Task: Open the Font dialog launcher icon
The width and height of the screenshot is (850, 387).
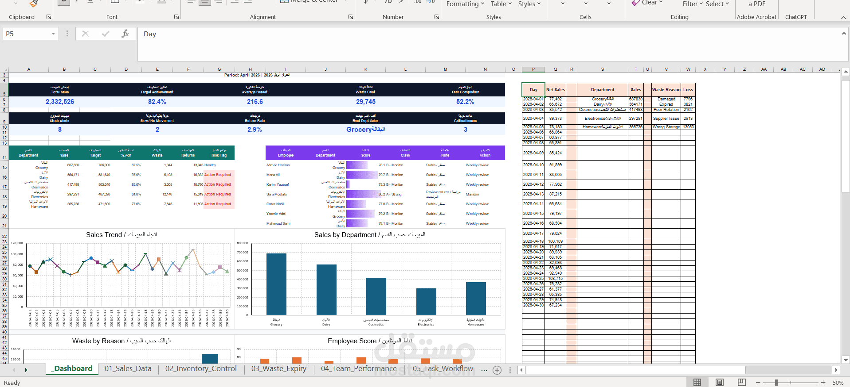Action: 176,17
